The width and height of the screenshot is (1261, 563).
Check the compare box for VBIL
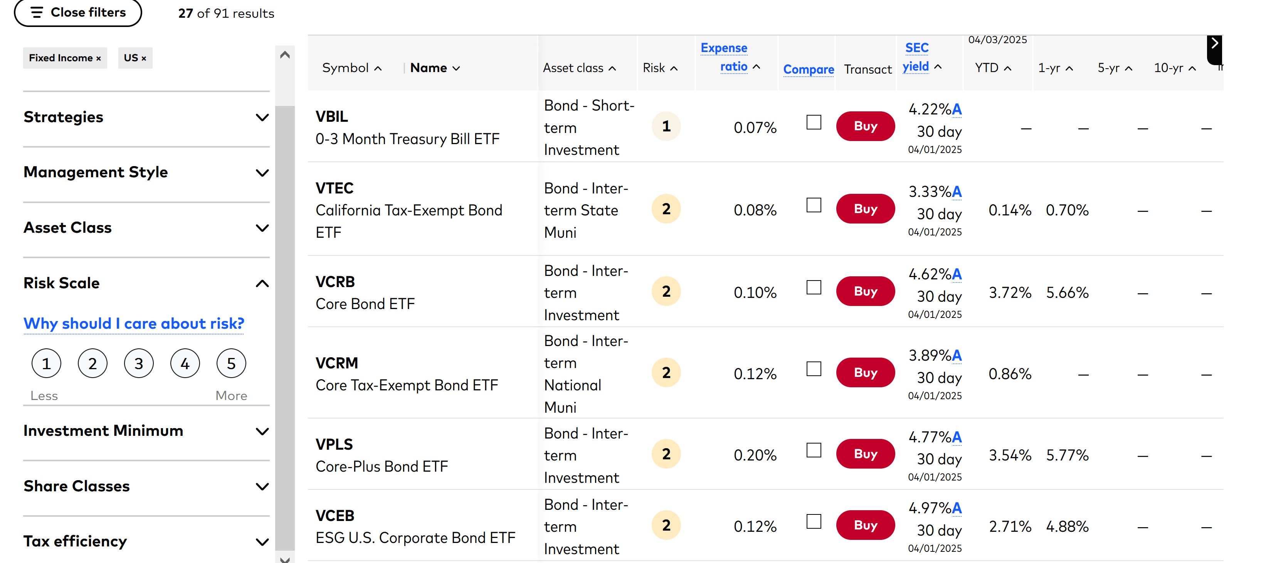click(x=814, y=123)
